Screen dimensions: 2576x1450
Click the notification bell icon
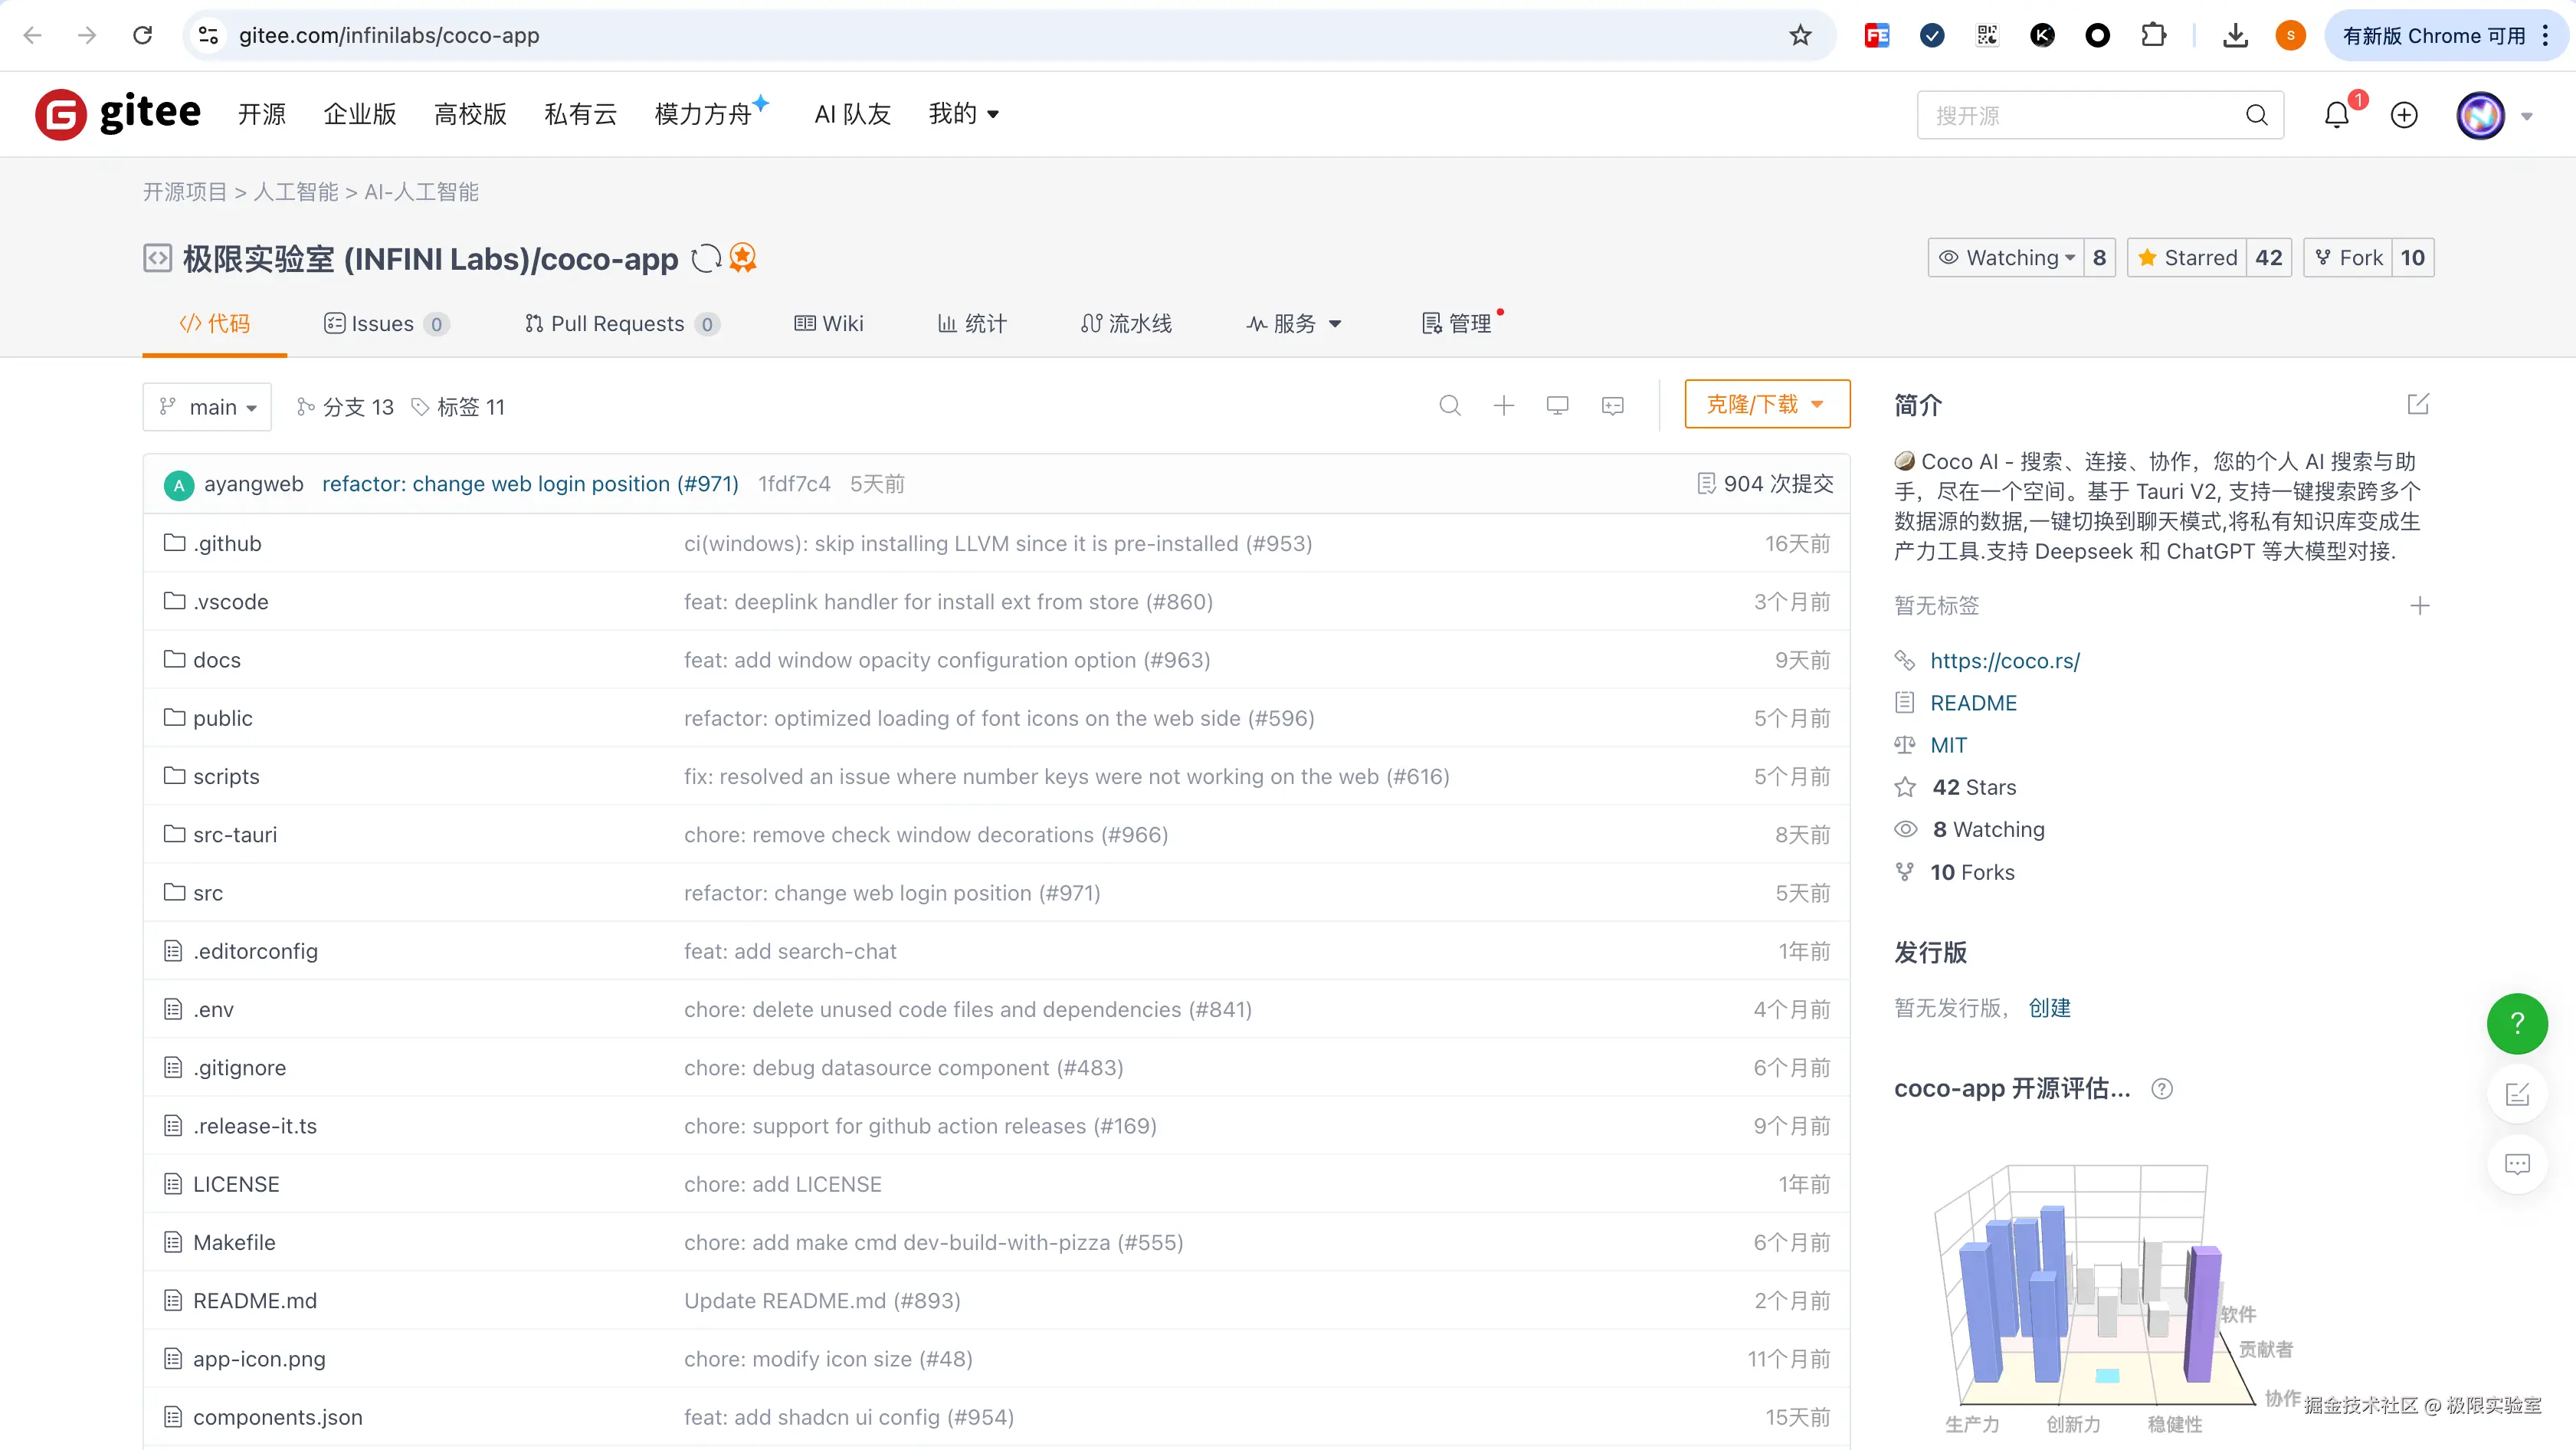coord(2336,115)
